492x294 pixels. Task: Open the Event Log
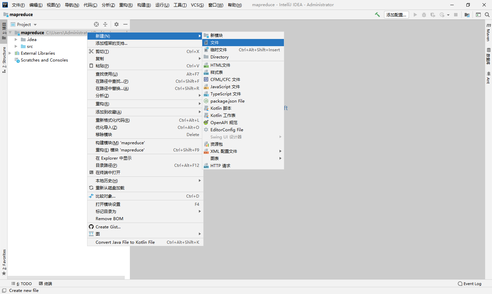(x=469, y=284)
